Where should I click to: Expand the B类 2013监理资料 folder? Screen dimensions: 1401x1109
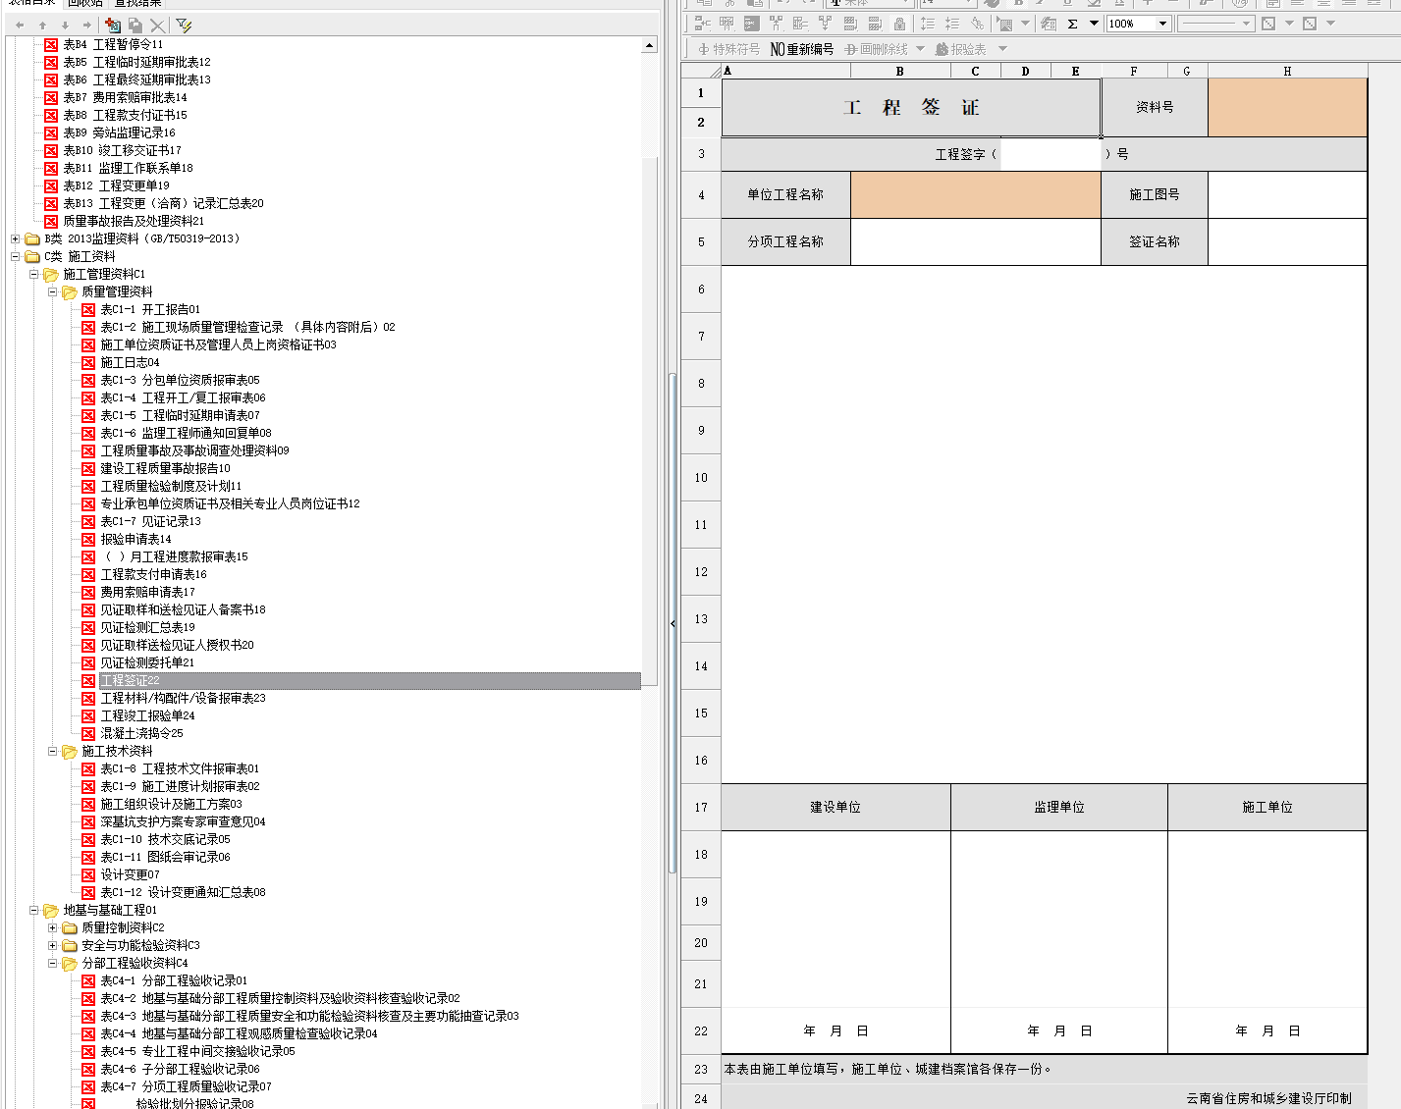[x=15, y=238]
